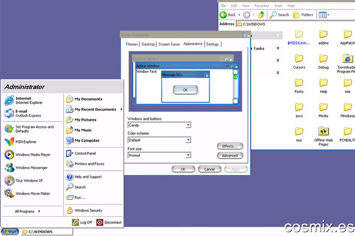Click the Start button
355x236 pixels.
[x=10, y=232]
